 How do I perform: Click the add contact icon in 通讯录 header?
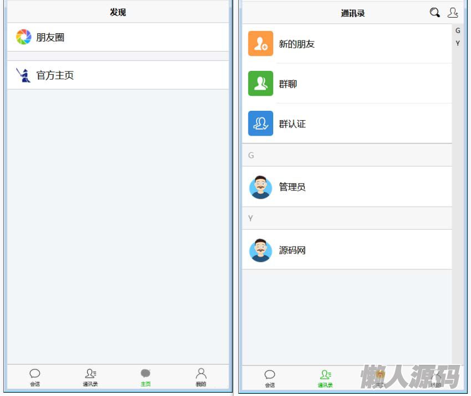tap(453, 13)
